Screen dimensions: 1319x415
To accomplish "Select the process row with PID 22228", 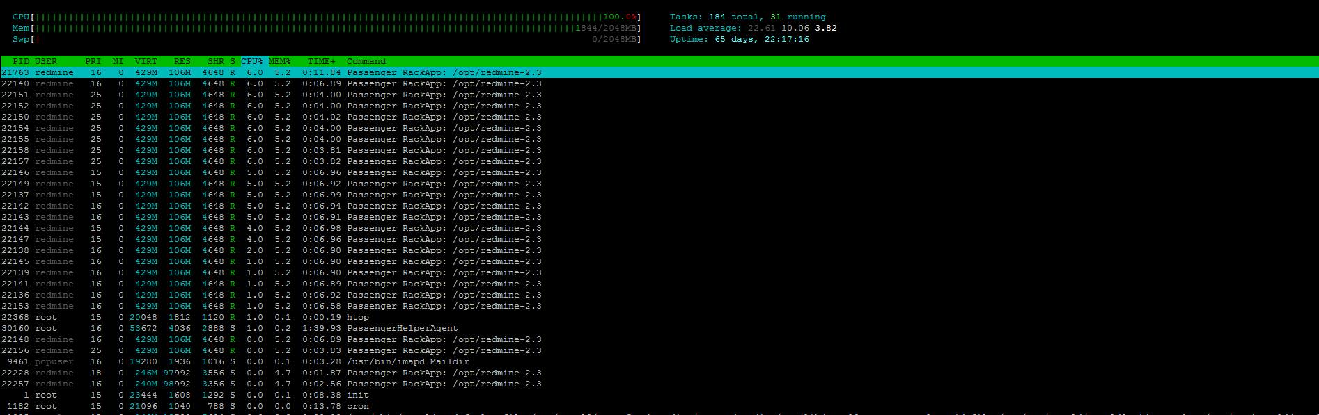I will point(659,373).
